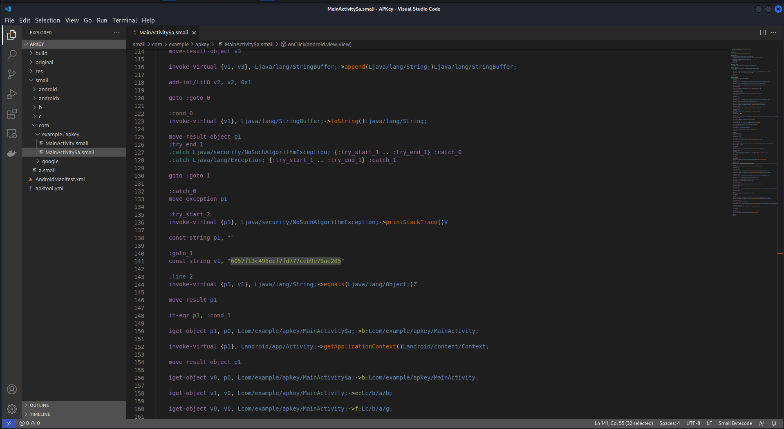Viewport: 784px width, 429px height.
Task: Click the VS Code logo icon
Action: (8, 9)
